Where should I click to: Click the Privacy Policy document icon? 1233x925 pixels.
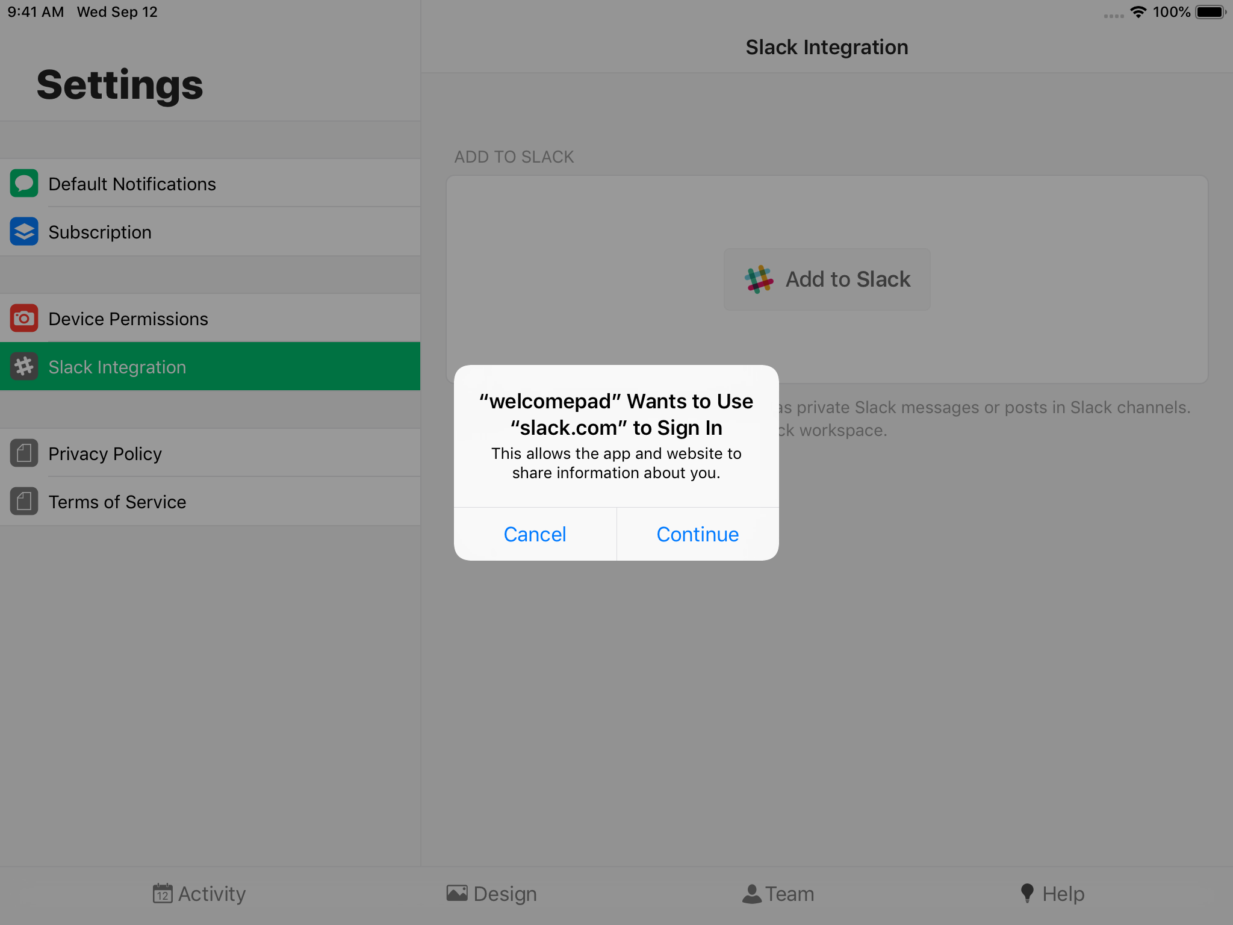[x=24, y=453]
